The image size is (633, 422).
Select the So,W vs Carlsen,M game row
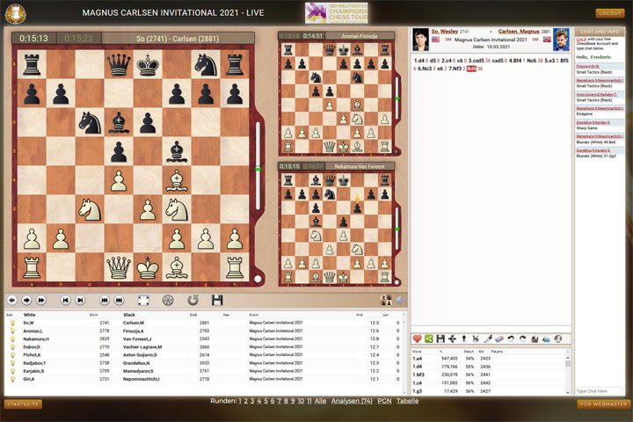click(203, 323)
